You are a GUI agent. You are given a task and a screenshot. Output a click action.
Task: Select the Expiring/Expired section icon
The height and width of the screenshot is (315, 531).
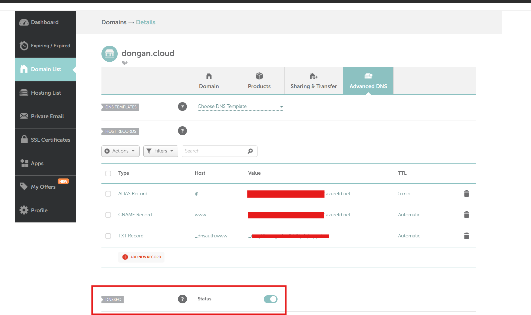coord(24,46)
